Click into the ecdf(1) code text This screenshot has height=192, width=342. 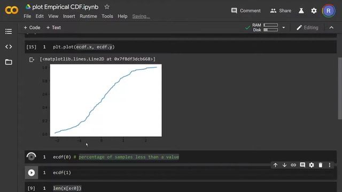(x=62, y=173)
